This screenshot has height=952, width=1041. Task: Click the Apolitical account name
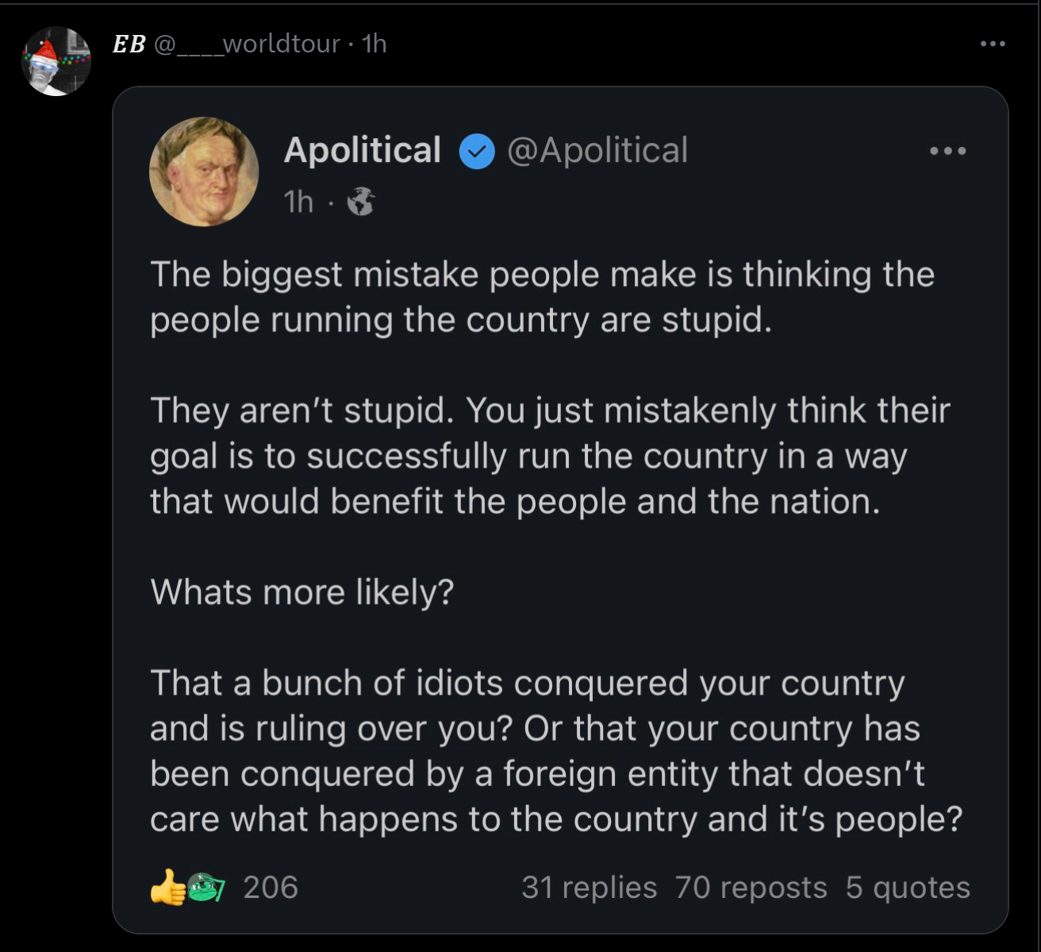pyautogui.click(x=363, y=151)
